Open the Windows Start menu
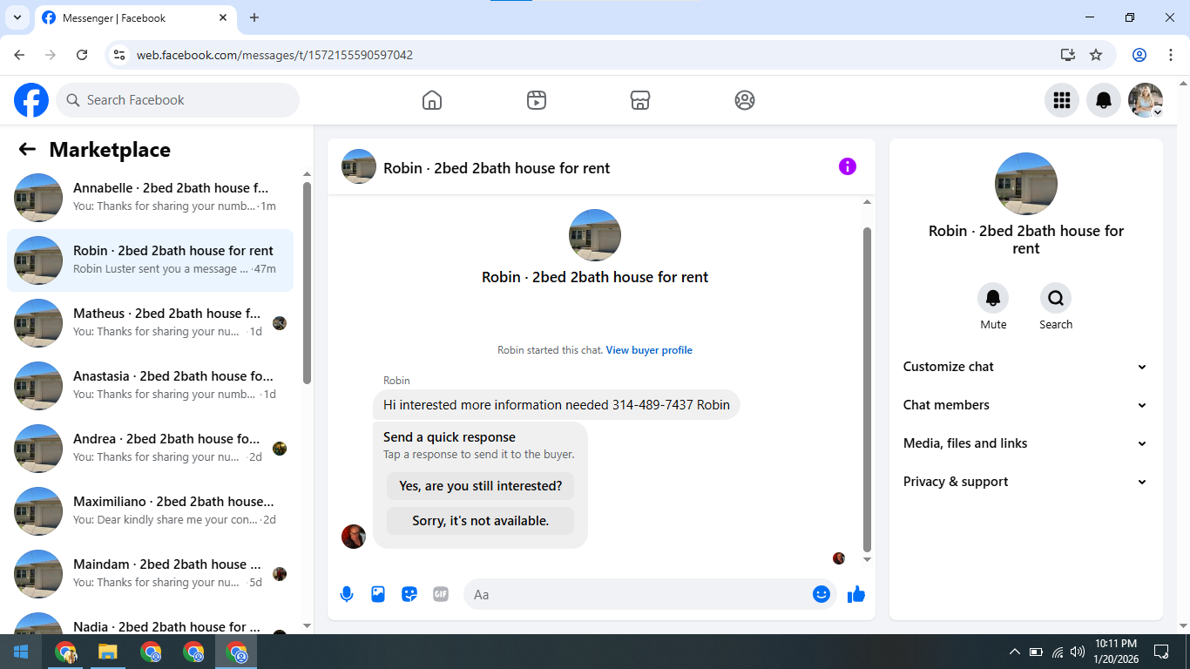The height and width of the screenshot is (669, 1190). click(x=21, y=652)
